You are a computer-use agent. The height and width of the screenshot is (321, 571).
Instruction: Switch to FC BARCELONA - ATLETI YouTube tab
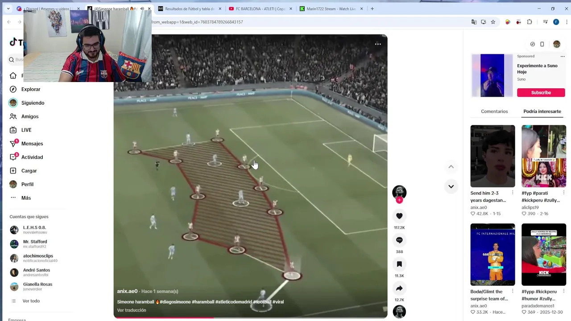261,8
